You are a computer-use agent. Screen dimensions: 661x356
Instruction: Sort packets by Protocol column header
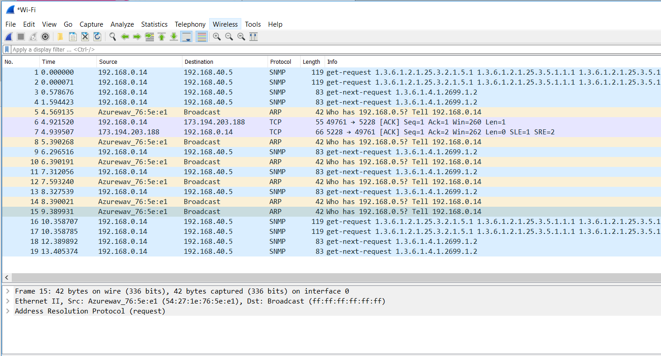tap(284, 62)
